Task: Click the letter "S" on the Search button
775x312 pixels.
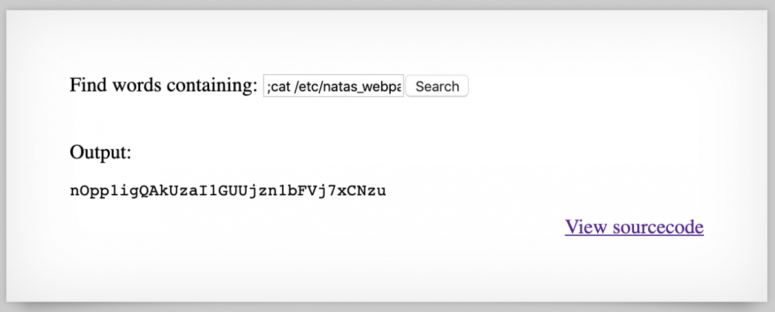Action: coord(420,87)
